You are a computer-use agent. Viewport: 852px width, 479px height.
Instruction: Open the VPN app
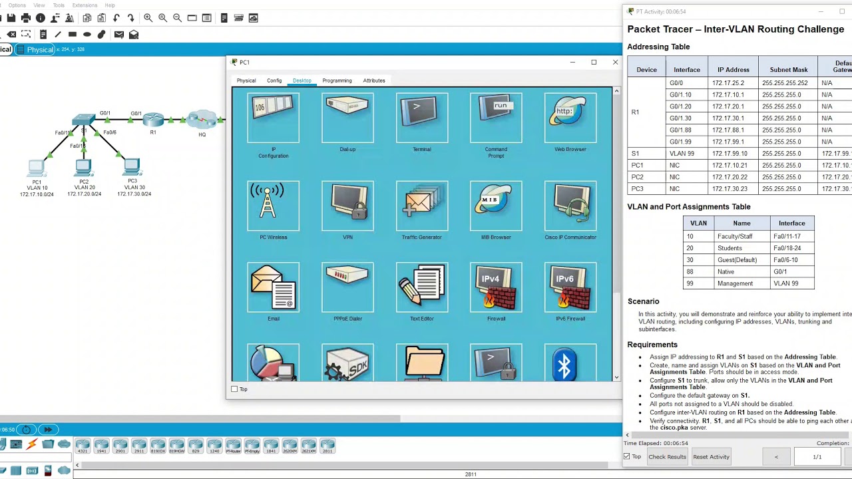tap(347, 206)
